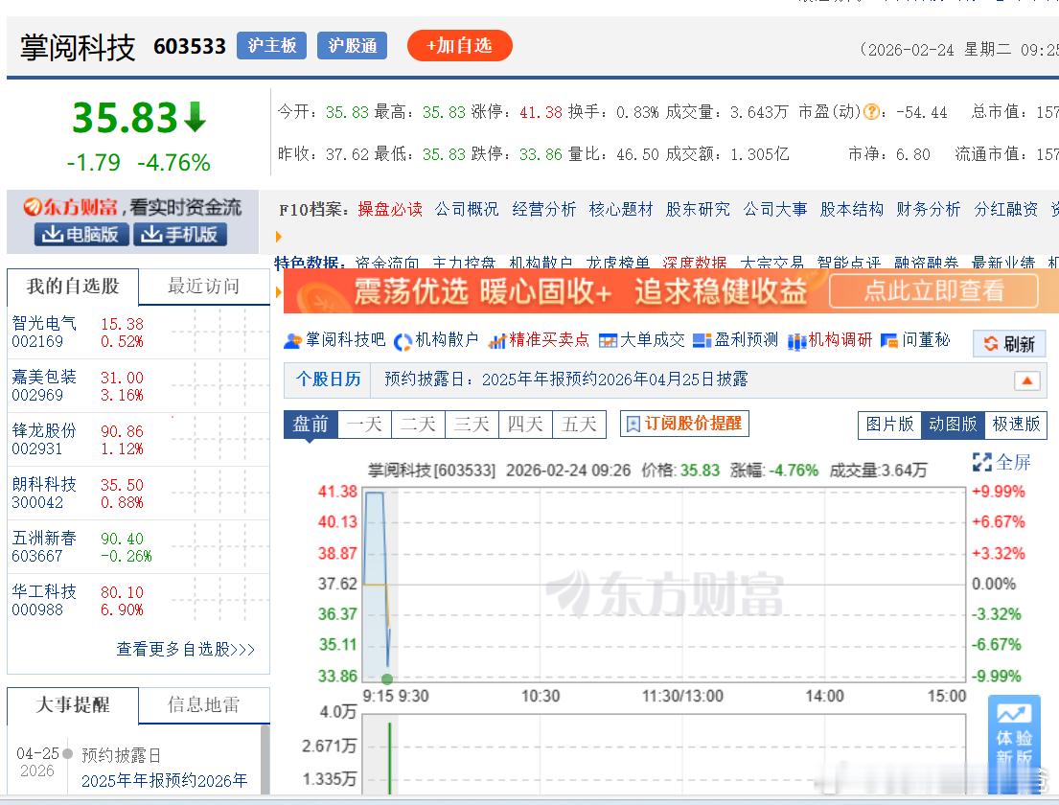Click the +加自选 button

point(459,45)
